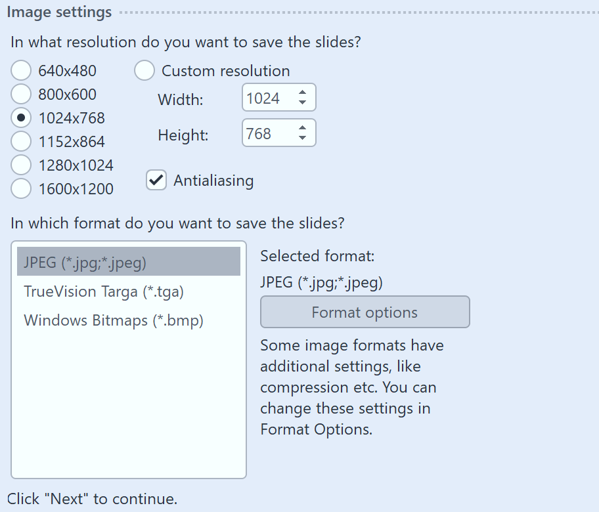Decrease the Height value using the down stepper
Screen dimensions: 599x512
tap(303, 137)
